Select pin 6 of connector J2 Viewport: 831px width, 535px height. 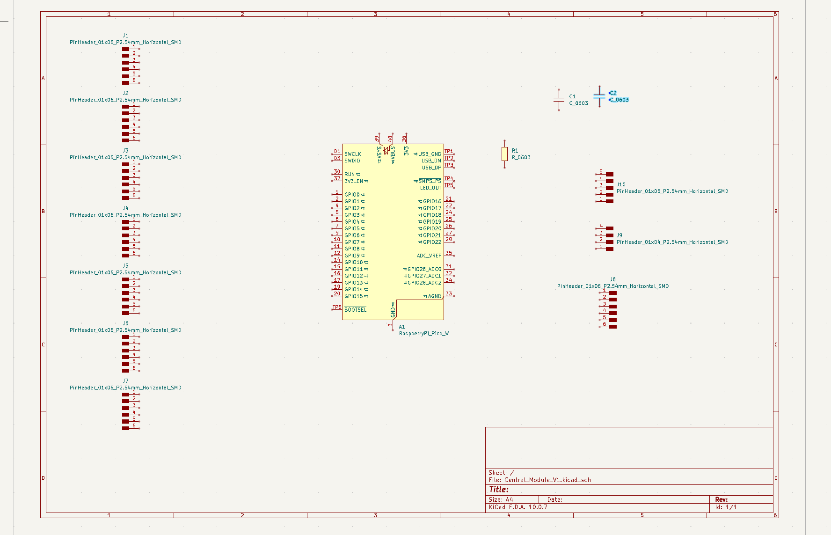(131, 140)
